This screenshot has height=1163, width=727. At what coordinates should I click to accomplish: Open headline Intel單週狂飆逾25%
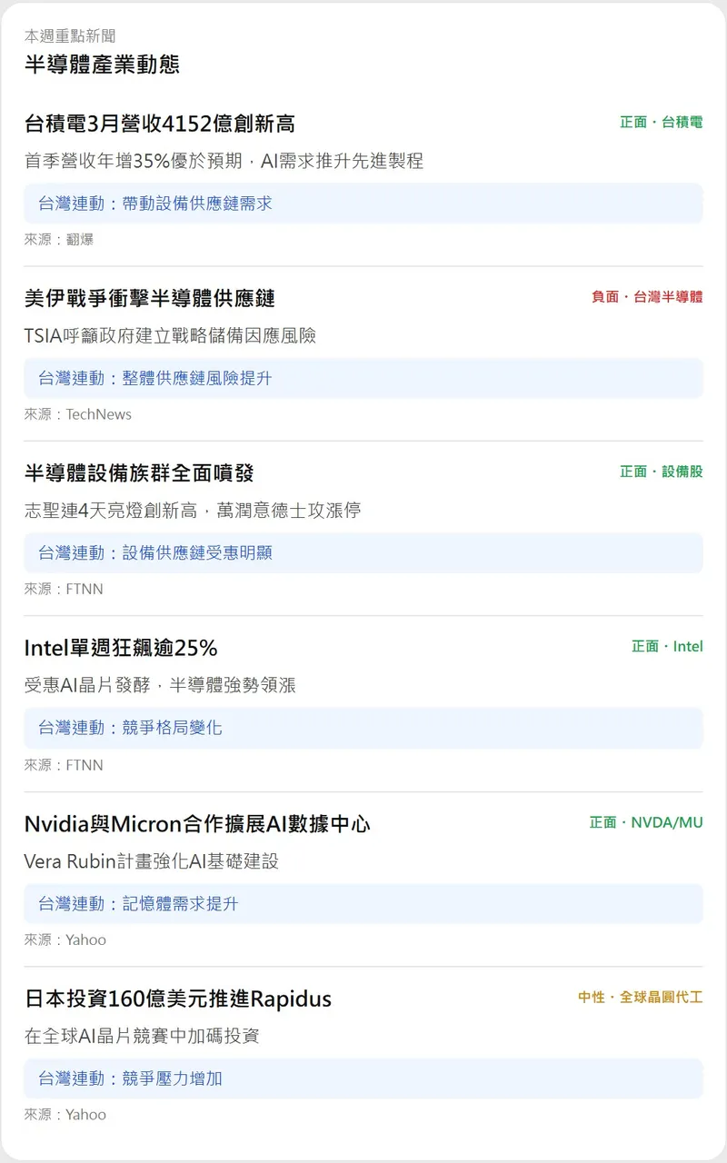click(x=121, y=648)
